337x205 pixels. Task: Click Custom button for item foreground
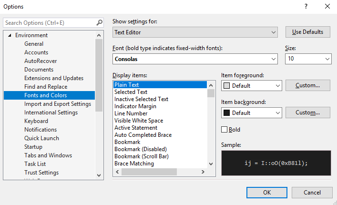click(x=308, y=85)
